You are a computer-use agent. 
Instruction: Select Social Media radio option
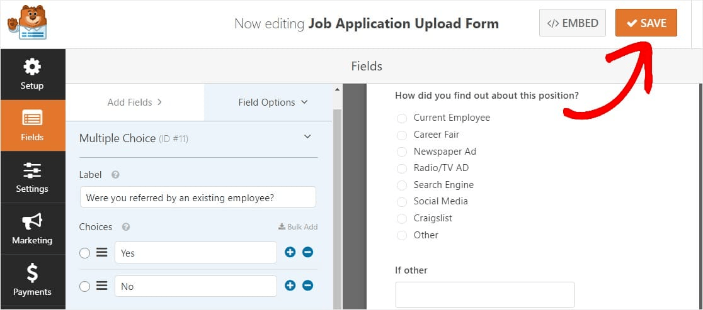pyautogui.click(x=402, y=202)
